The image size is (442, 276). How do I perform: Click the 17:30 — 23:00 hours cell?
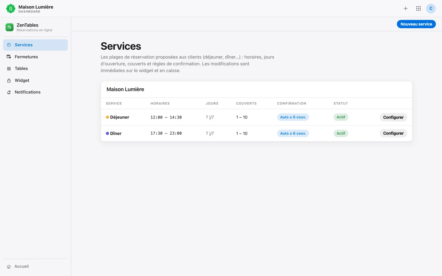pyautogui.click(x=166, y=133)
